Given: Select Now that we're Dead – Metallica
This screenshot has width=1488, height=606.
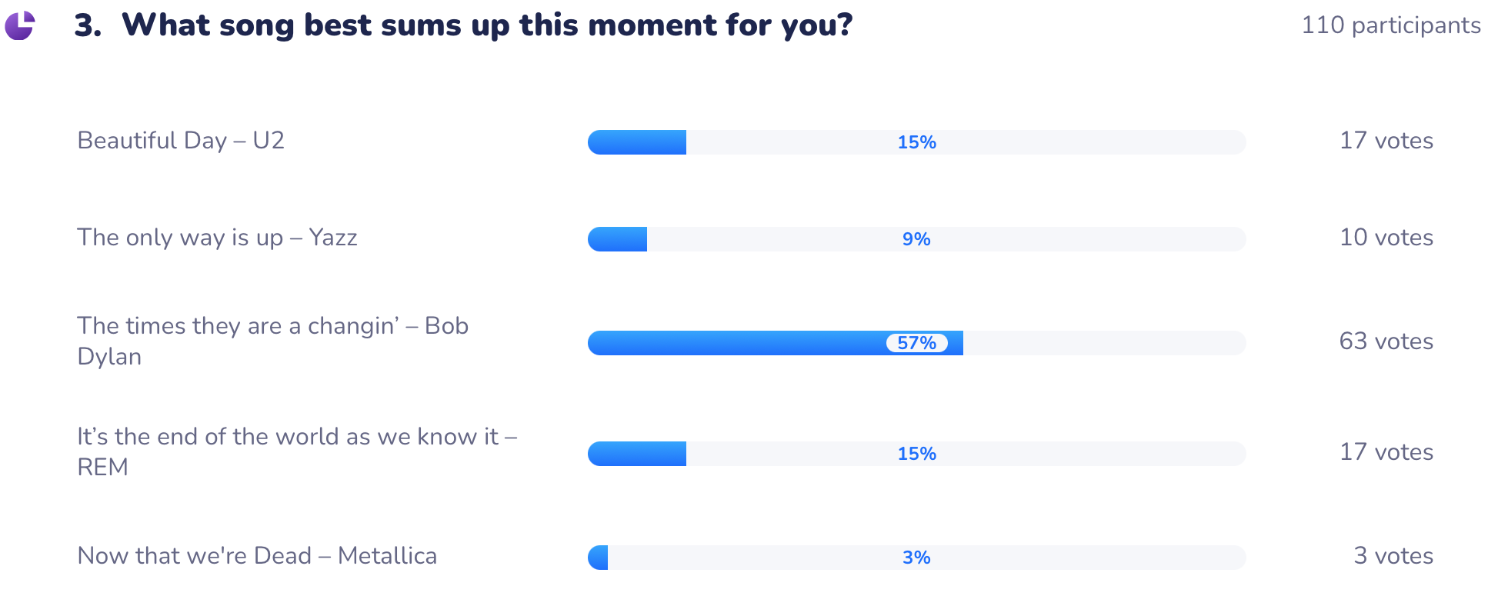Looking at the screenshot, I should [x=257, y=556].
